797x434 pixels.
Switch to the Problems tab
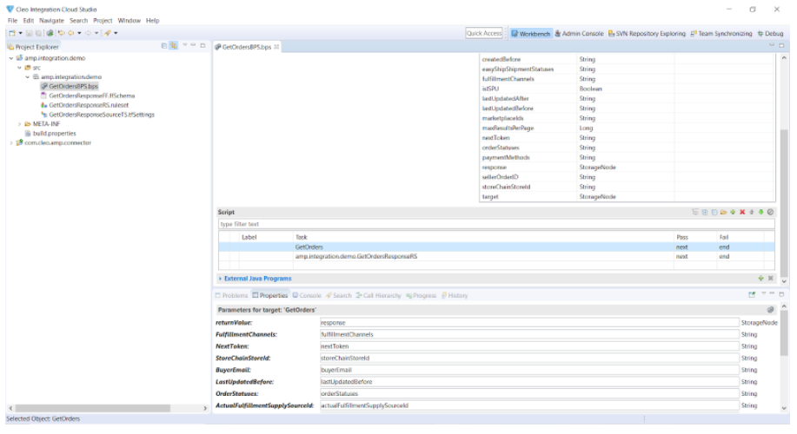pos(231,295)
